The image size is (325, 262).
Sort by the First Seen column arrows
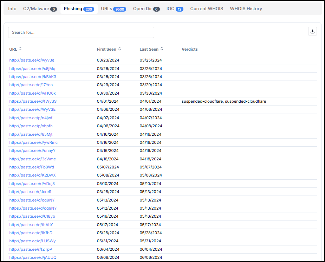(x=119, y=49)
